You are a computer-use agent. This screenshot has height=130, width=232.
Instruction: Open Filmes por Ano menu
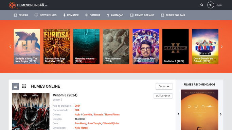coord(144,15)
